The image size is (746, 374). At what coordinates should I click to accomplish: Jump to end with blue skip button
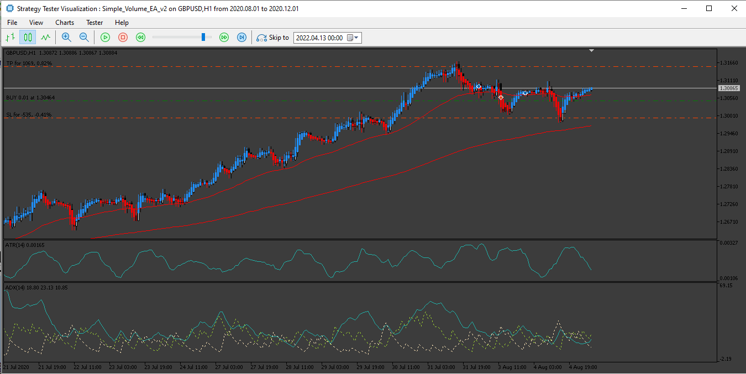241,38
